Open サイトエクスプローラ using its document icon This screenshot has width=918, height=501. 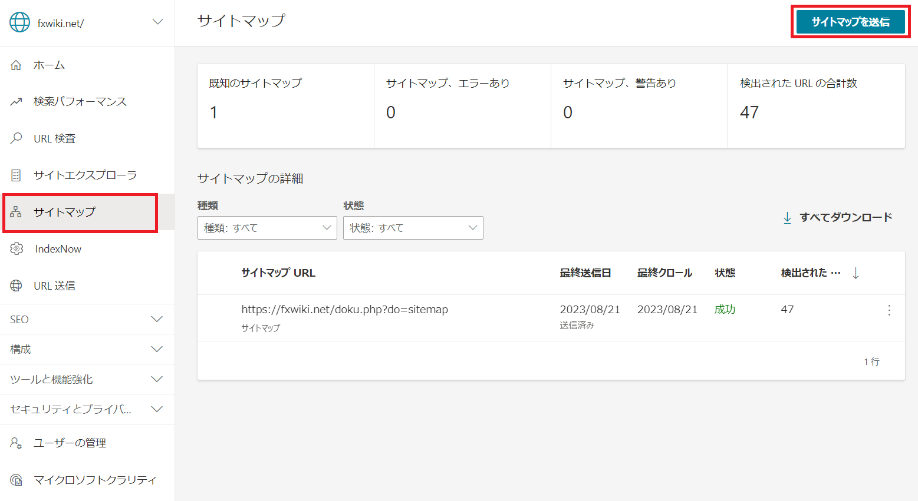pos(16,175)
